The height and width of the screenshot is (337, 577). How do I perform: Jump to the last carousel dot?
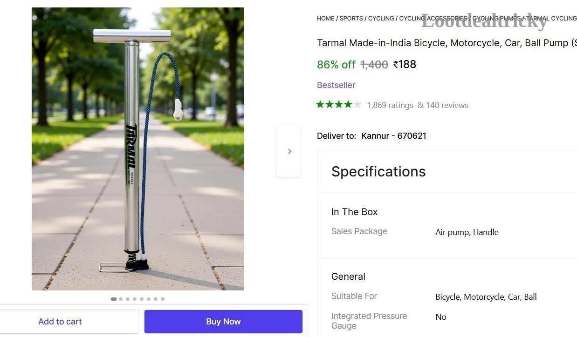[163, 299]
